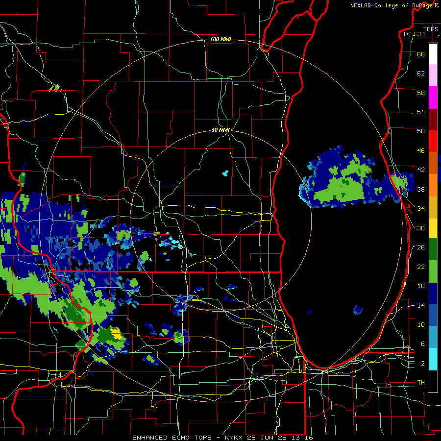Click the legend value '58'

pos(421,93)
